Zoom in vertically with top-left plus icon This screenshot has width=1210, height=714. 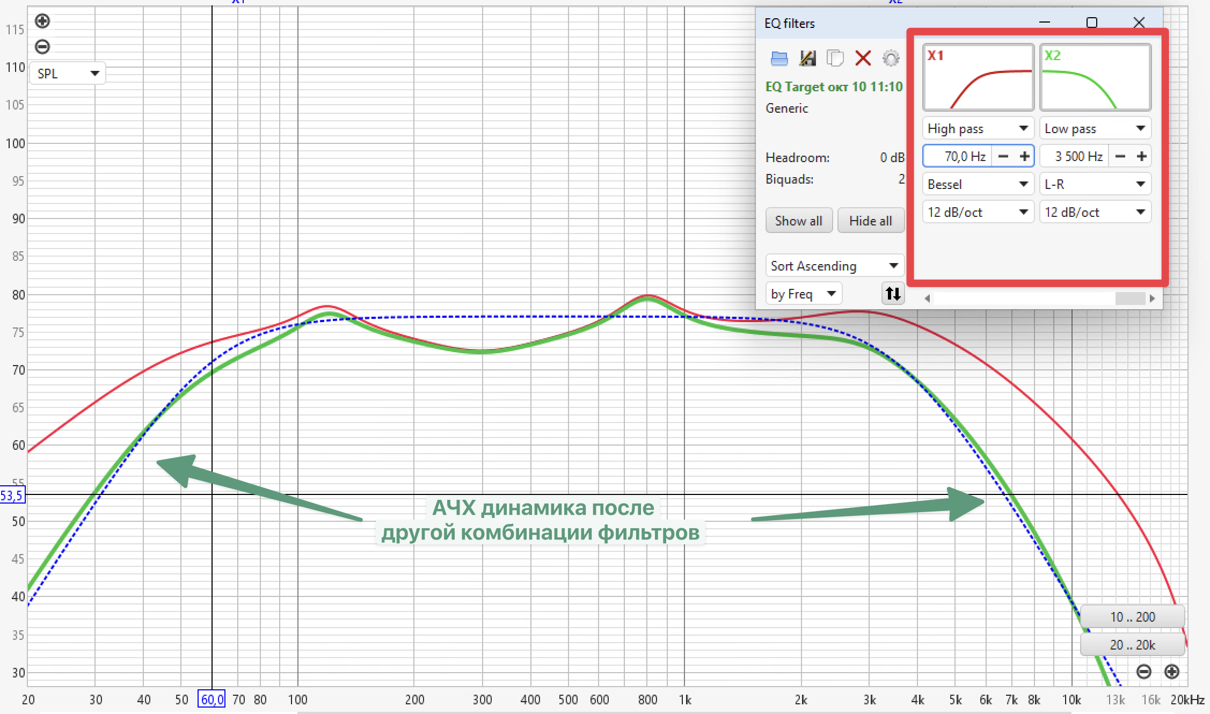point(42,21)
